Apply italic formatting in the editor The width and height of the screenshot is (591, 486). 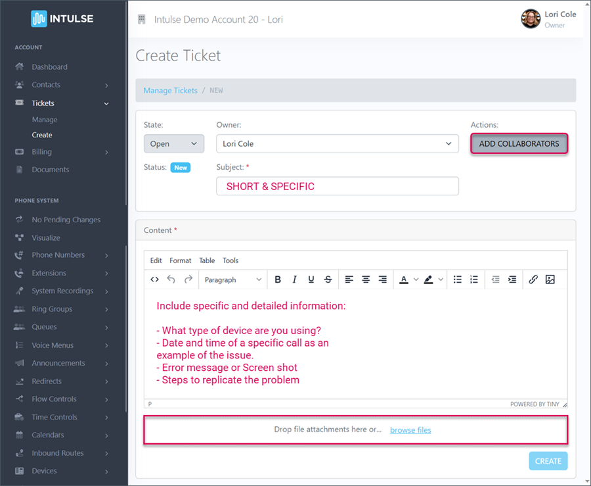pos(294,279)
